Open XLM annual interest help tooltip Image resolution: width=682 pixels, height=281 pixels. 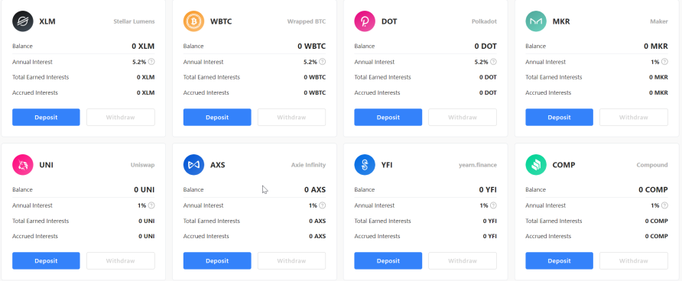(151, 62)
